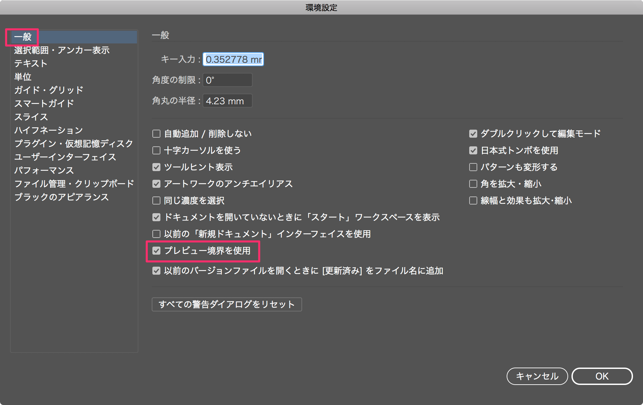Viewport: 643px width, 405px height.
Task: Switch to 単位 preferences
Action: click(x=23, y=77)
